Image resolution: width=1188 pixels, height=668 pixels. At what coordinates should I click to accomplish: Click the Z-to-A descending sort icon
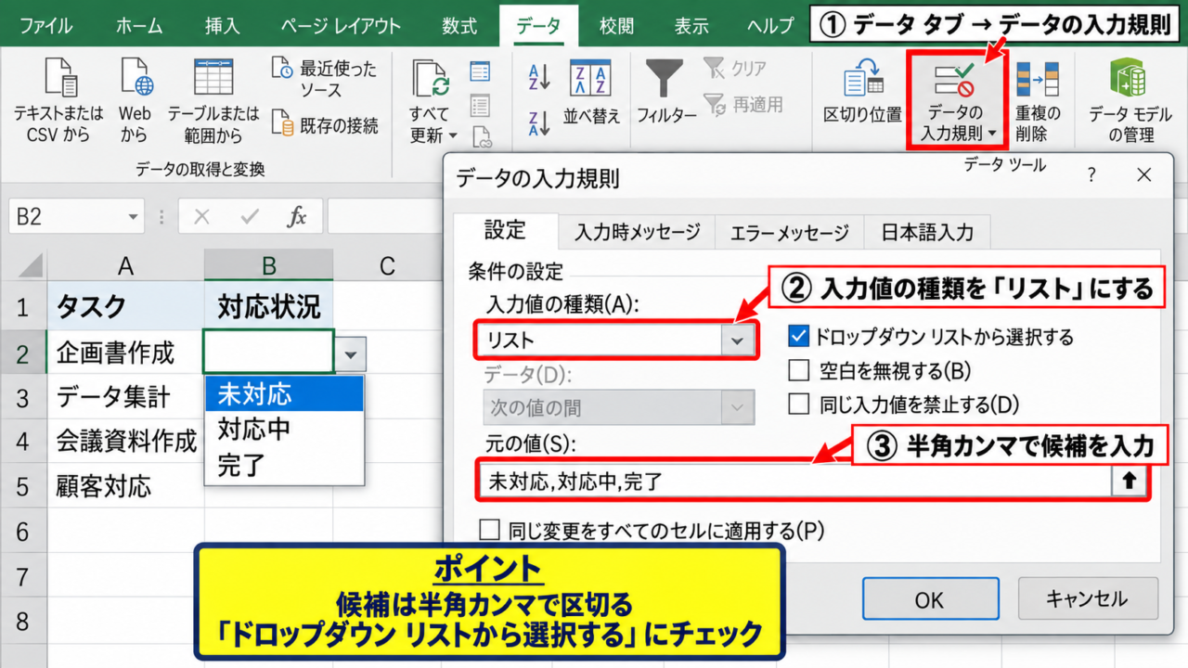coord(539,124)
